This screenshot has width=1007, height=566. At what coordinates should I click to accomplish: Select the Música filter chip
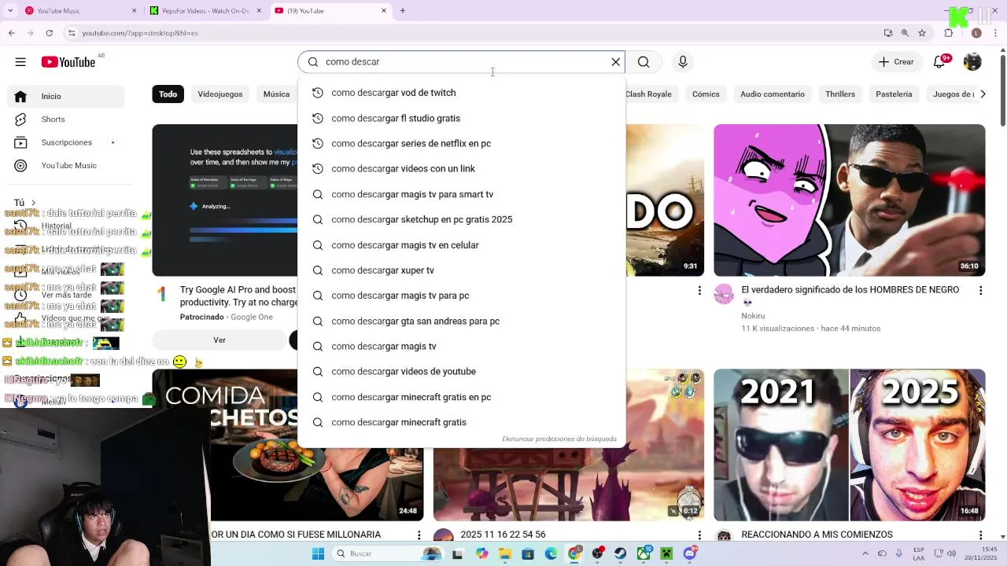pyautogui.click(x=276, y=94)
